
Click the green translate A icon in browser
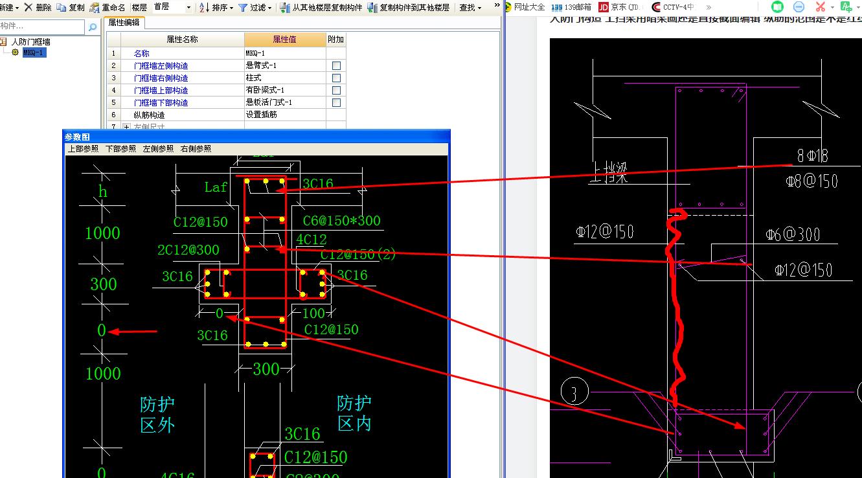[845, 7]
